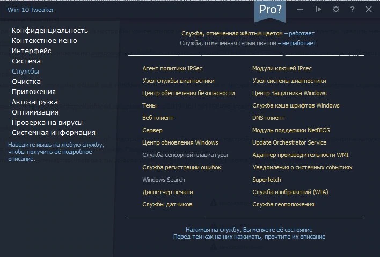The height and width of the screenshot is (257, 380).
Task: Toggle Центр Защитника Windows service
Action: (x=289, y=93)
